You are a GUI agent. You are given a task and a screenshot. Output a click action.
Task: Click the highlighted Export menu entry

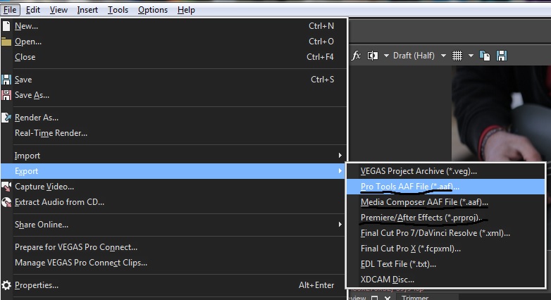coord(174,171)
